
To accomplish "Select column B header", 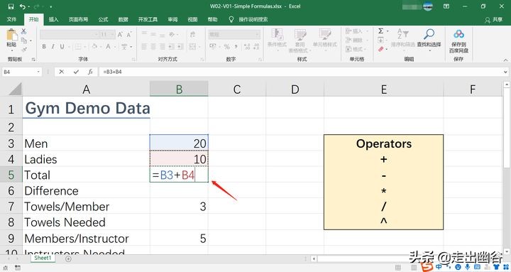I will [x=179, y=89].
